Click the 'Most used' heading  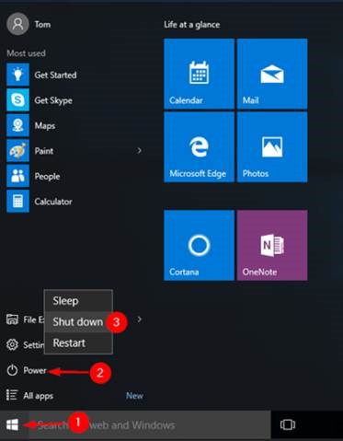coord(26,53)
